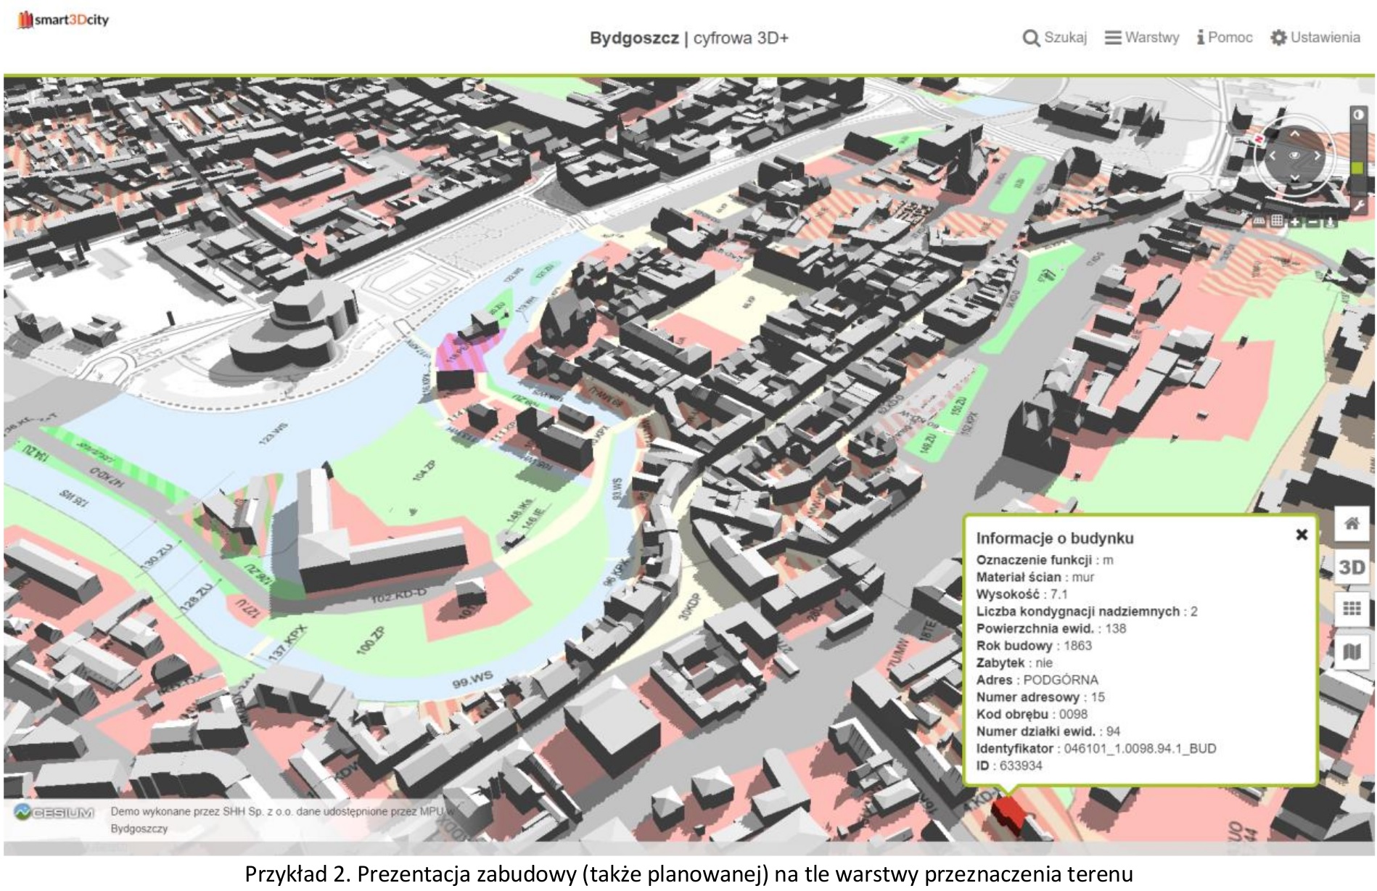Pan the camera left with compass arrow

click(1272, 155)
